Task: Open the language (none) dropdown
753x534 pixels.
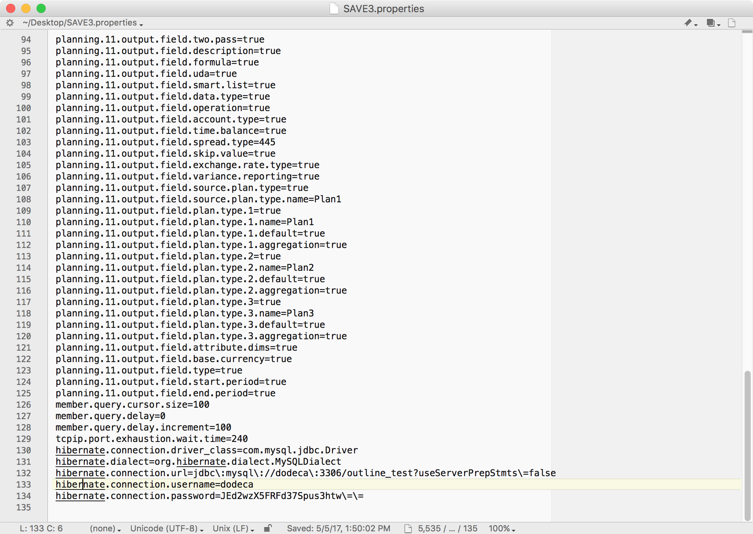Action: pyautogui.click(x=105, y=528)
